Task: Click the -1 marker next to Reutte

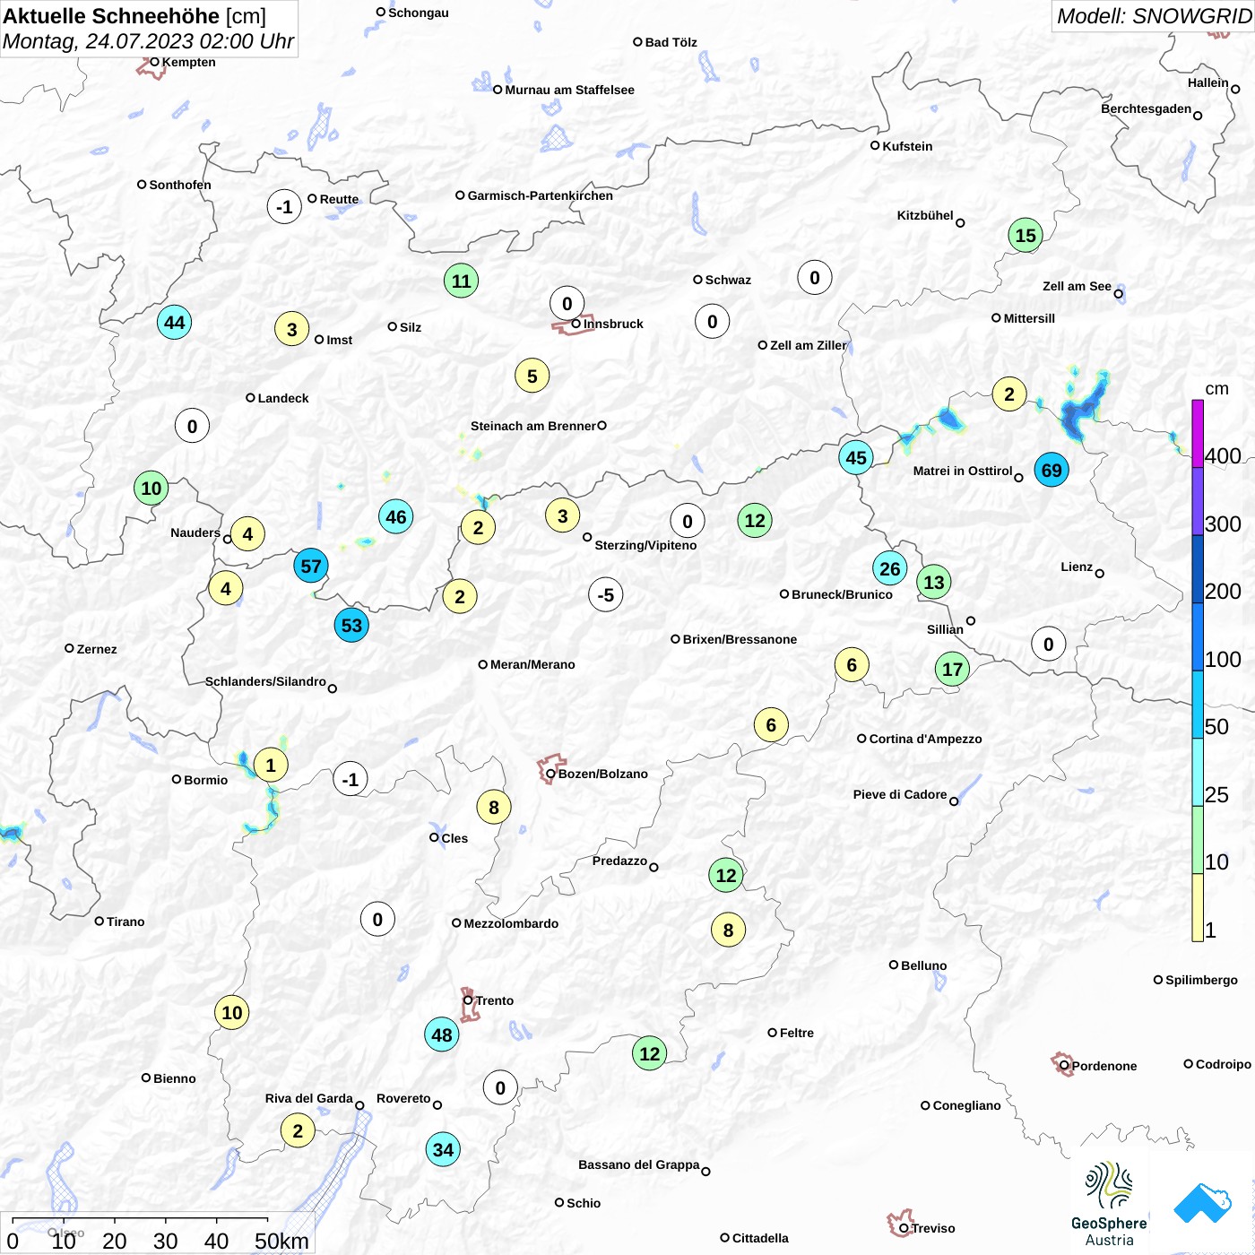Action: click(x=284, y=207)
